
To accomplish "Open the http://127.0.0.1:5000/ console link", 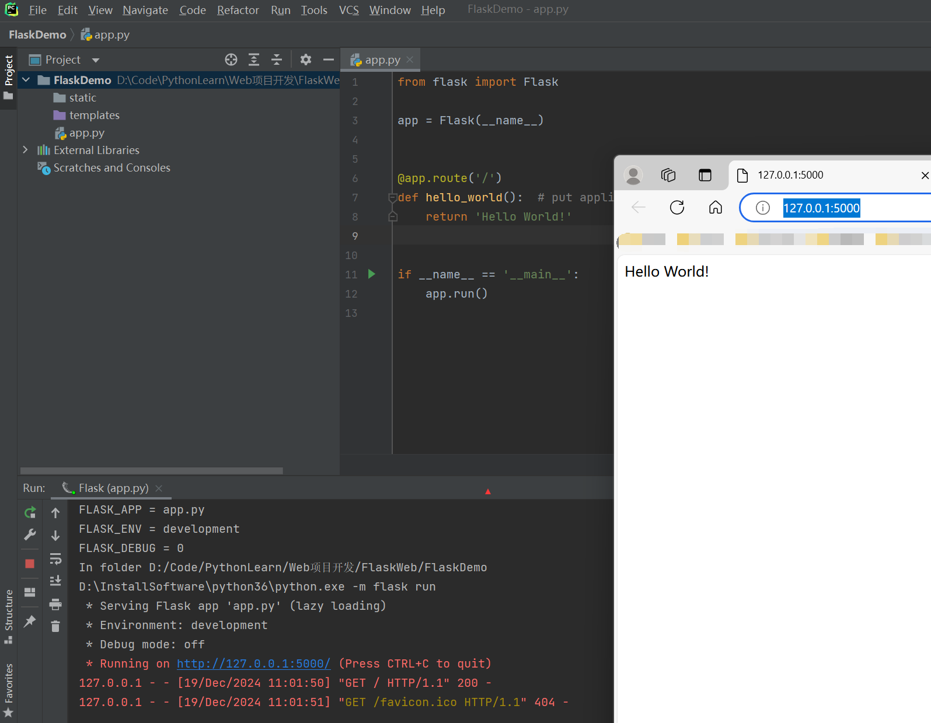I will pyautogui.click(x=253, y=663).
